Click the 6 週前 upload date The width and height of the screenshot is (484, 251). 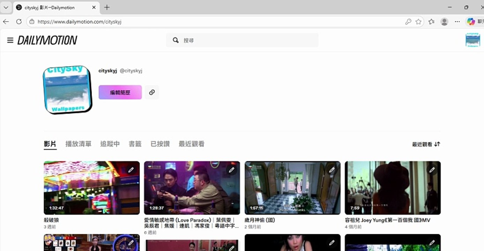click(x=150, y=233)
